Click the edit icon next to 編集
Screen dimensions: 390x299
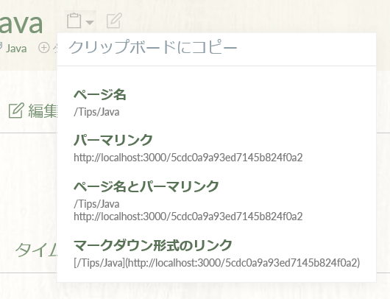point(16,110)
